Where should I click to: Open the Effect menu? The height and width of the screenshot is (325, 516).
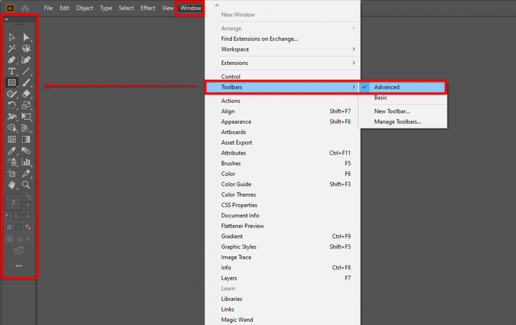(x=147, y=8)
